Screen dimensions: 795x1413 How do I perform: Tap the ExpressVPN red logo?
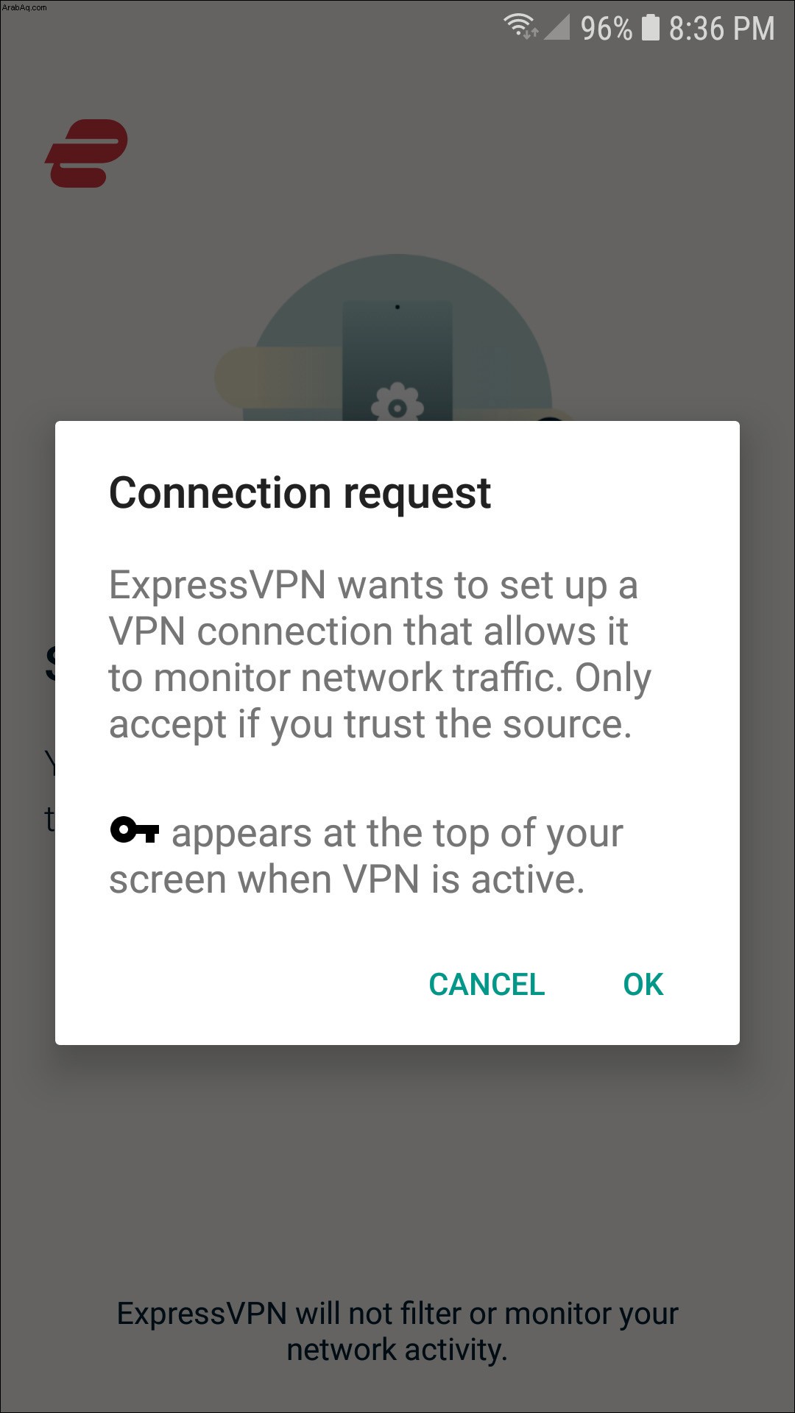point(86,153)
